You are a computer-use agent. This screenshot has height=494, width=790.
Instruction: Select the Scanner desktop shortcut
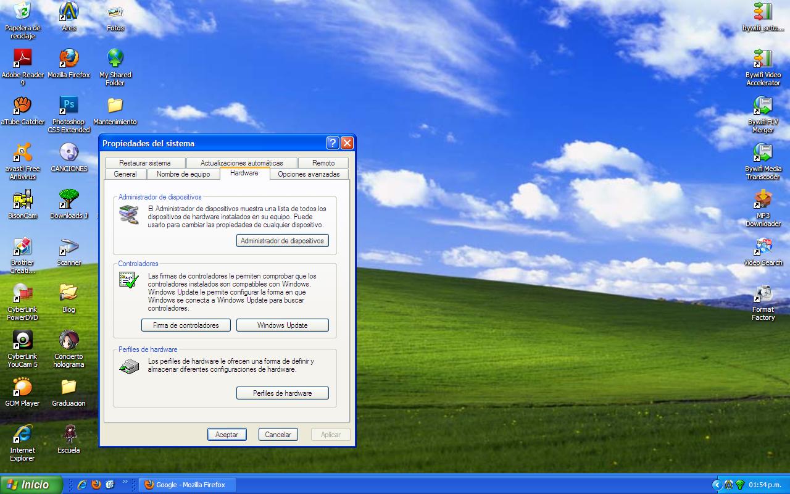(69, 251)
